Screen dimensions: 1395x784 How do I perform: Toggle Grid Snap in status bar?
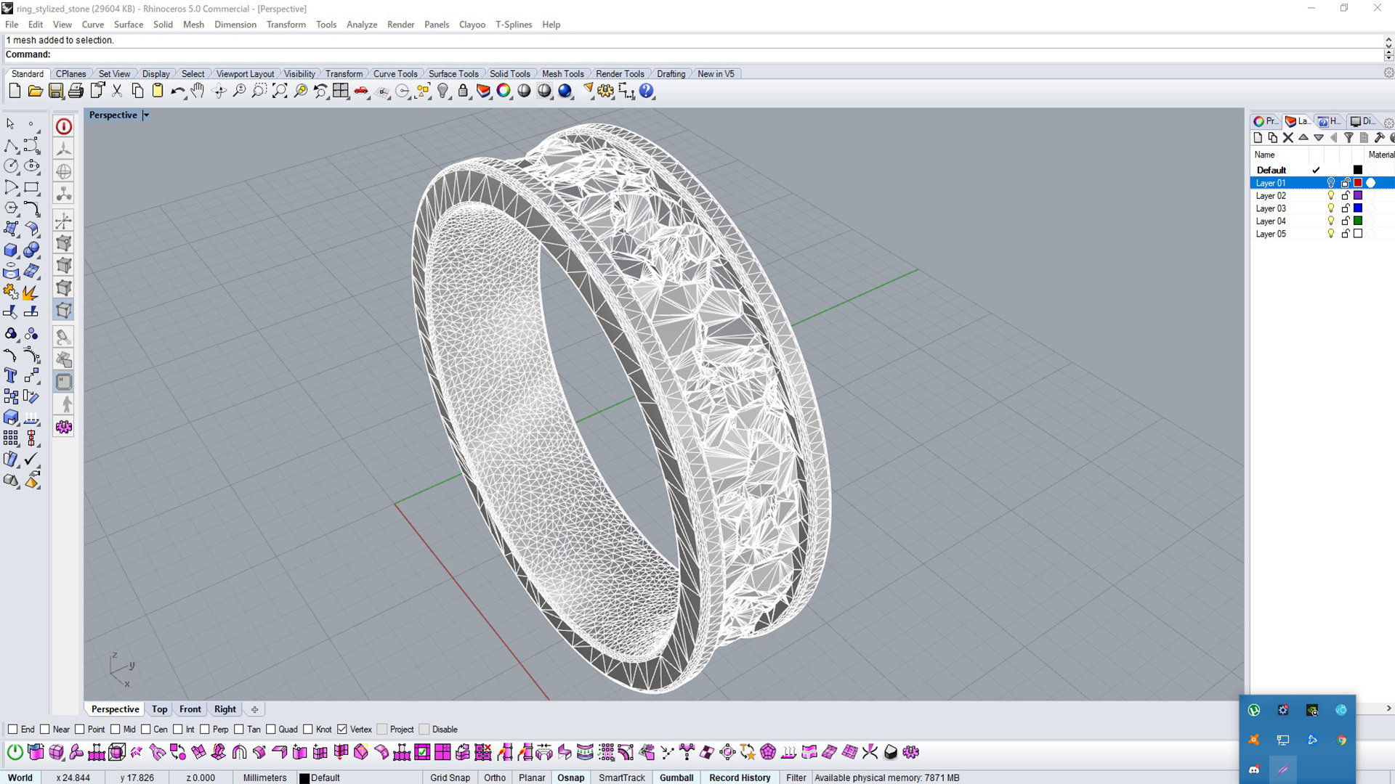(x=450, y=777)
